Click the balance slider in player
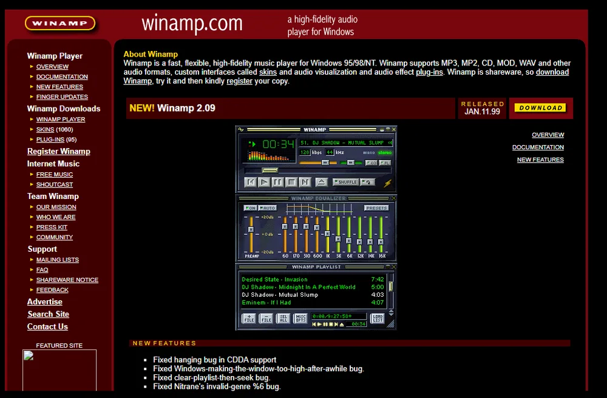 click(351, 163)
